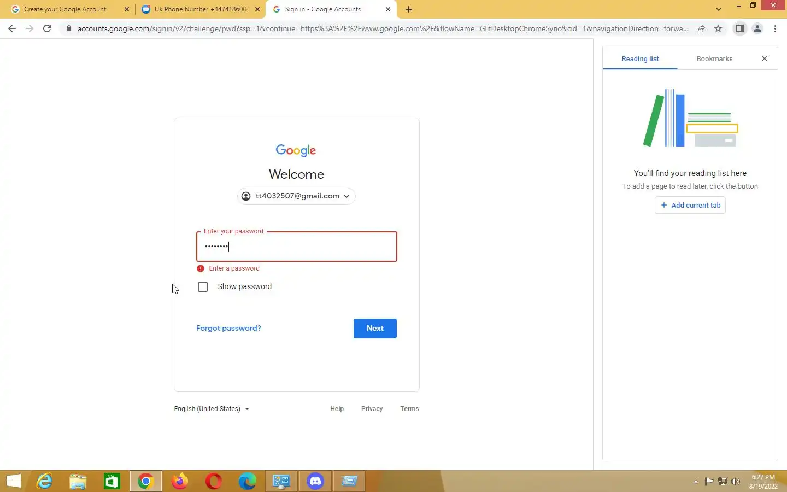Click Forgot password? link
Image resolution: width=787 pixels, height=492 pixels.
[x=228, y=328]
